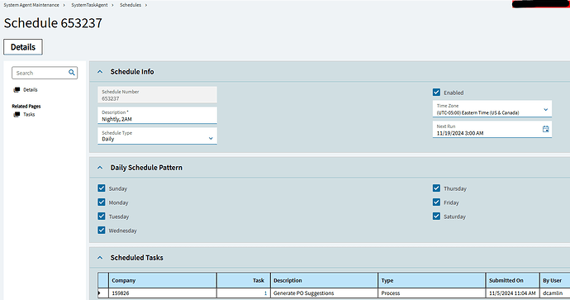Click the chevron after System Agent Maintenance breadcrumb
Screen dimensions: 570x300
(64, 5)
